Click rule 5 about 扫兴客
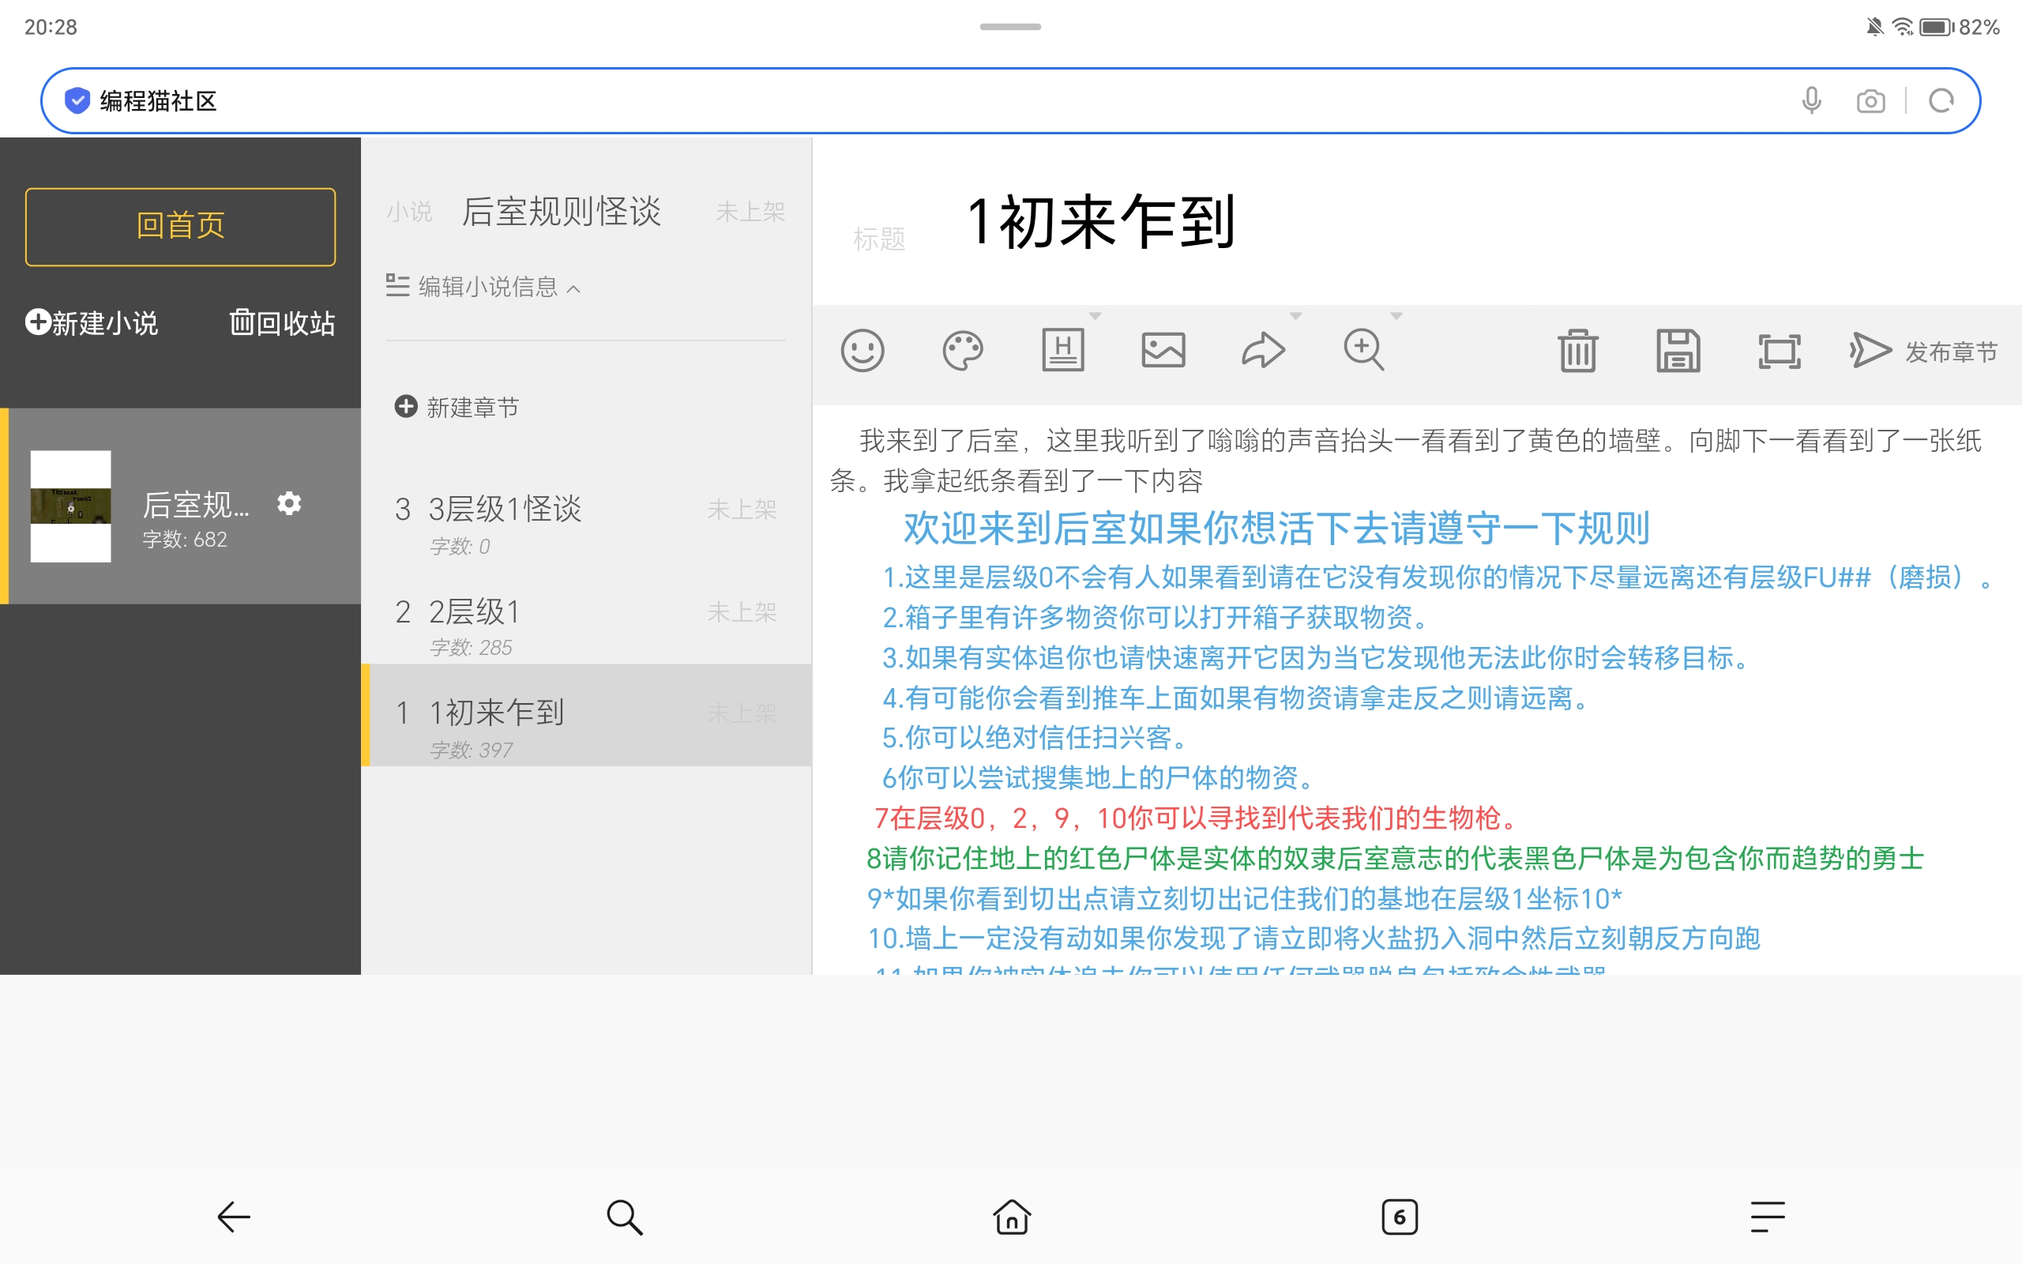Image resolution: width=2022 pixels, height=1264 pixels. click(x=1035, y=737)
